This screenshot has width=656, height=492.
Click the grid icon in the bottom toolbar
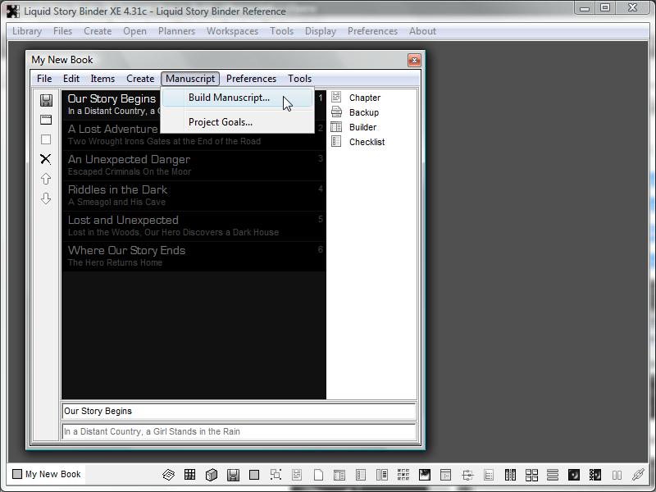coord(189,475)
